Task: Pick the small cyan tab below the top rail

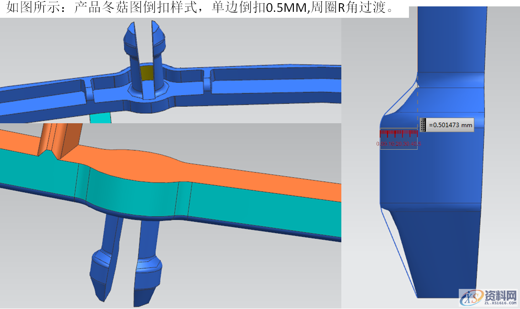Action: [100, 118]
